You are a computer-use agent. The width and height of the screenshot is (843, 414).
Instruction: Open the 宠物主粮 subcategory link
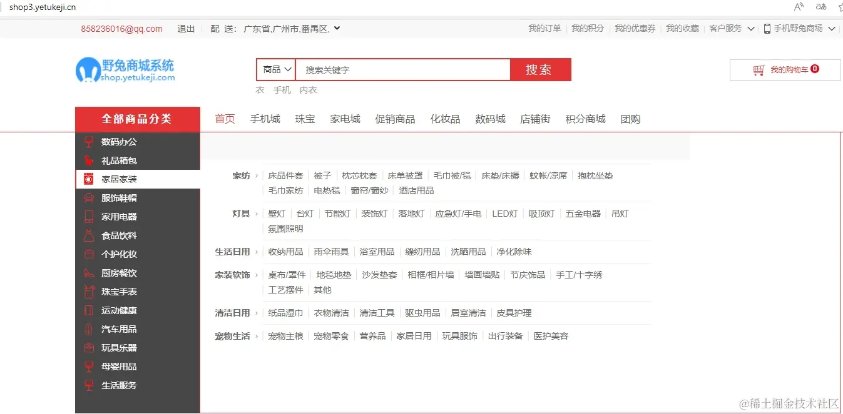click(x=285, y=337)
